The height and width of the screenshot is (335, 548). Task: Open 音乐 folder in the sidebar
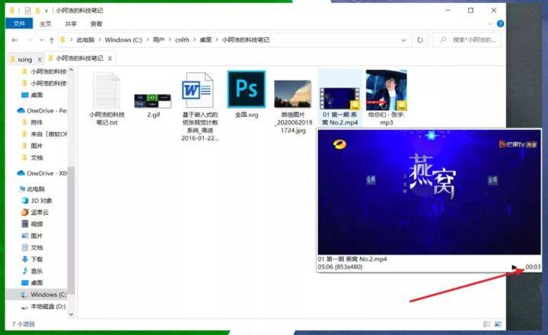point(32,271)
